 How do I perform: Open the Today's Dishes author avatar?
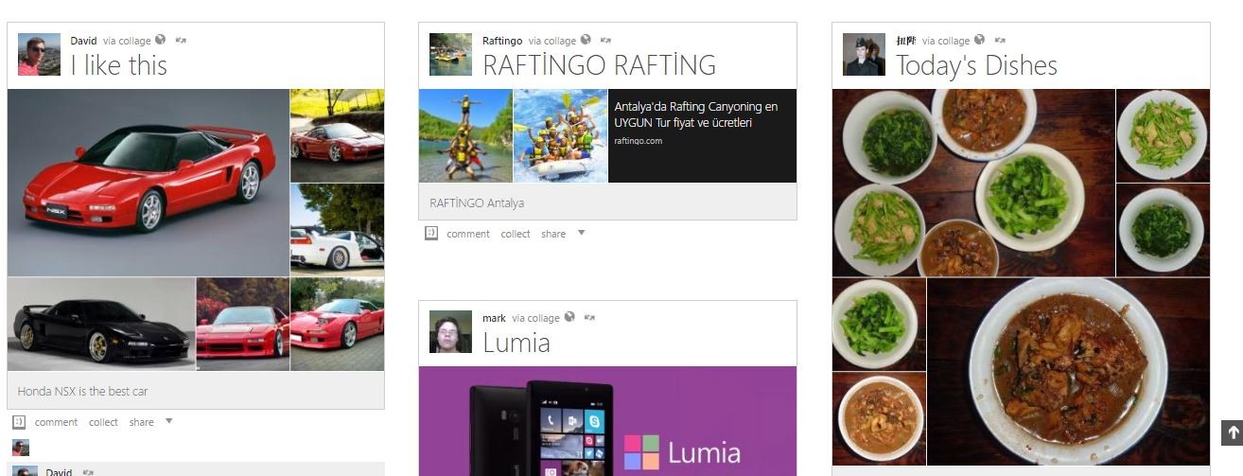864,55
